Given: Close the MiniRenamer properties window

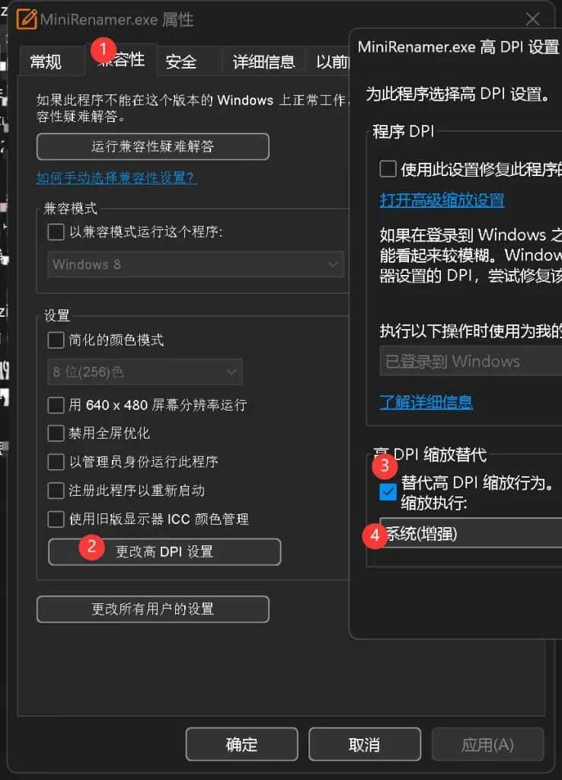Looking at the screenshot, I should click(532, 19).
